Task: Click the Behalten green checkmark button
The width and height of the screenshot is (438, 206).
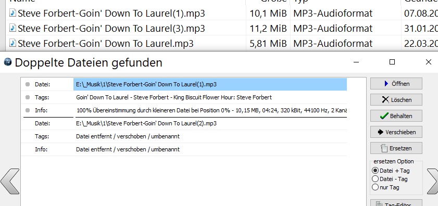Action: [x=396, y=116]
